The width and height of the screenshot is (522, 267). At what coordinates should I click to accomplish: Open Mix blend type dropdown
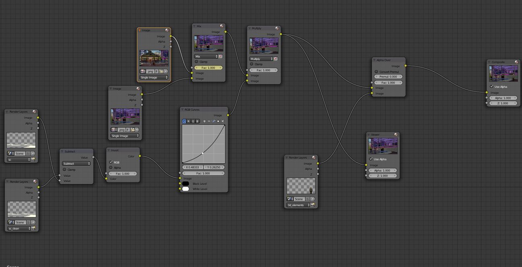click(x=206, y=56)
